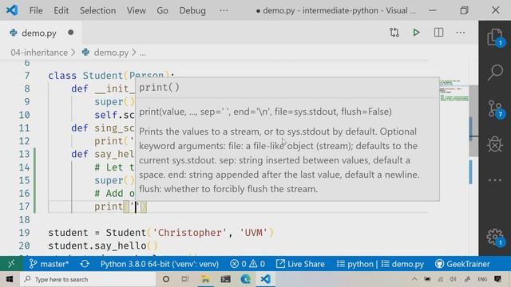Run the Python file with play button
This screenshot has height=287, width=511.
click(416, 33)
